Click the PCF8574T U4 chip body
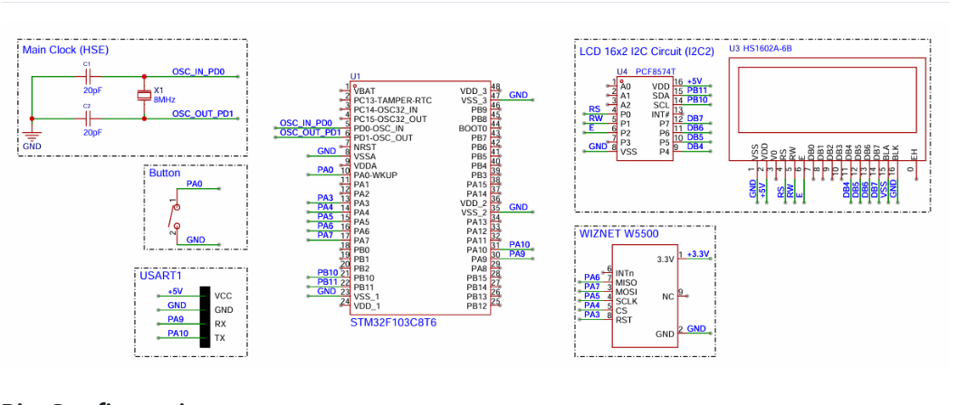958x405 pixels. click(643, 120)
